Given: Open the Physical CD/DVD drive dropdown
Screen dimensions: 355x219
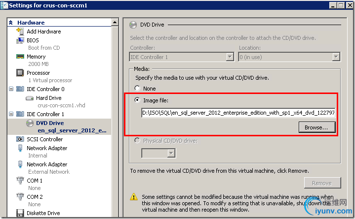Looking at the screenshot, I should (171, 154).
